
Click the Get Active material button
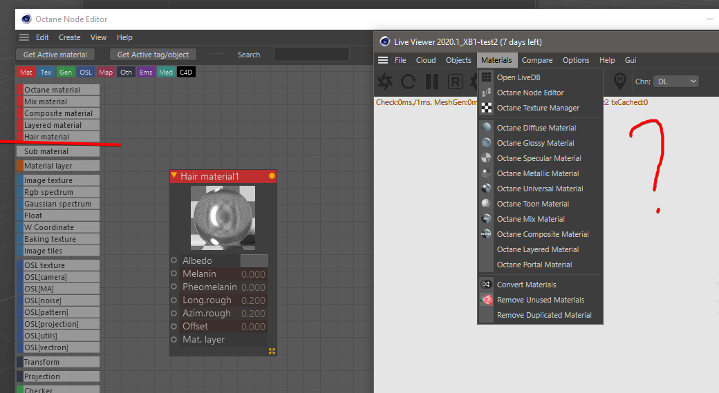[x=55, y=55]
